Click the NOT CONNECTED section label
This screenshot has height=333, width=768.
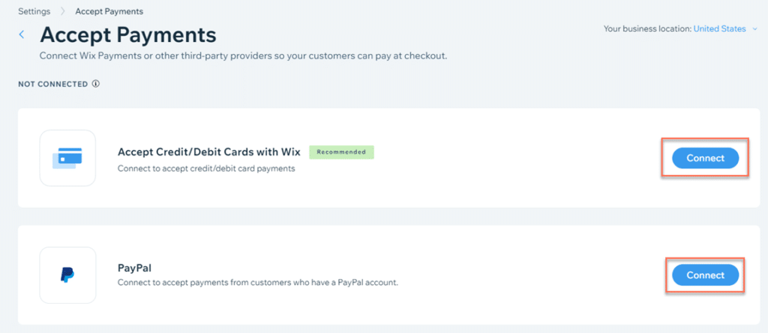[52, 84]
